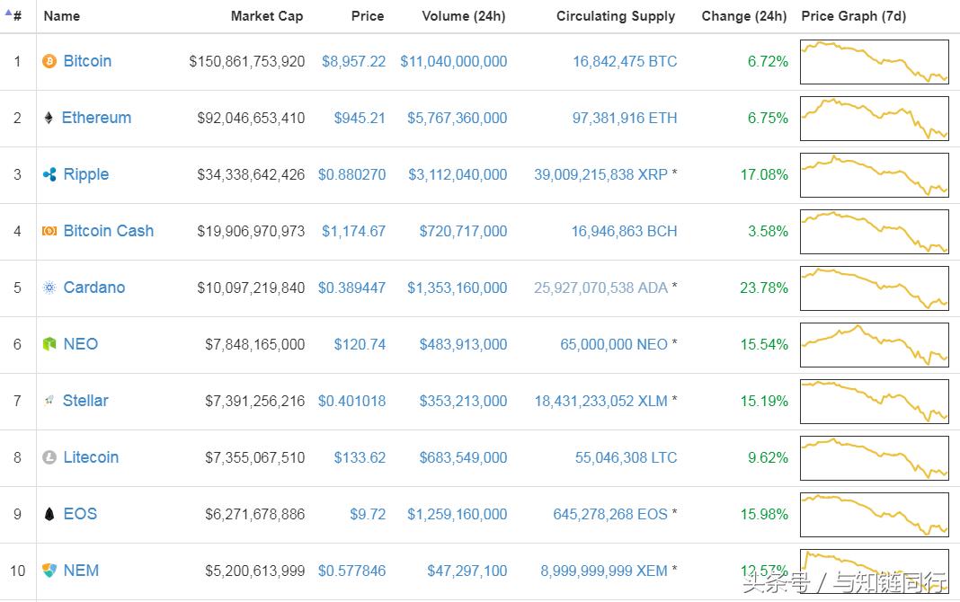Viewport: 960px width, 602px height.
Task: Click NEM volume $47,297,100
Action: (x=467, y=571)
